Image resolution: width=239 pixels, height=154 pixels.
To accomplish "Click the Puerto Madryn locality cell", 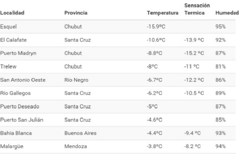I will coord(18,53).
